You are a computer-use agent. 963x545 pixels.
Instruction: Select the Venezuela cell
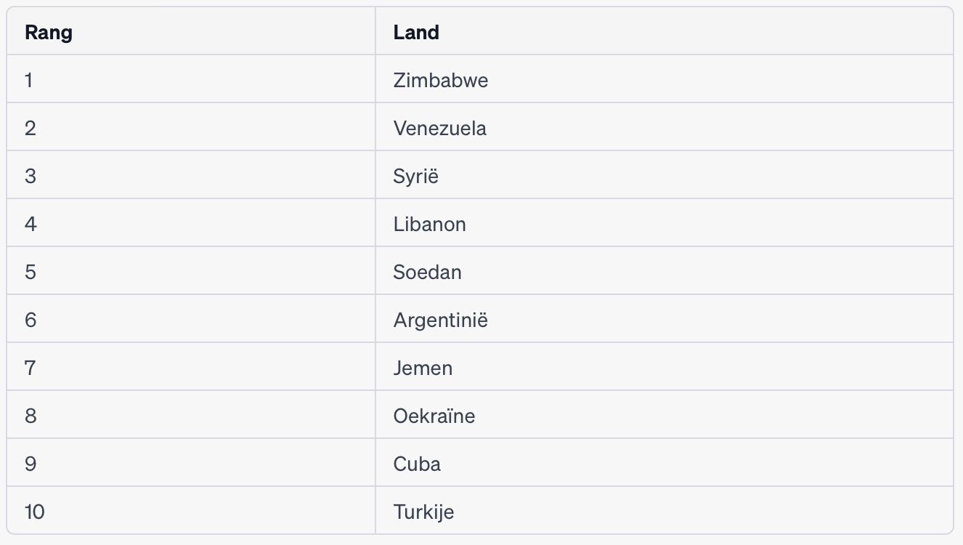tap(440, 129)
